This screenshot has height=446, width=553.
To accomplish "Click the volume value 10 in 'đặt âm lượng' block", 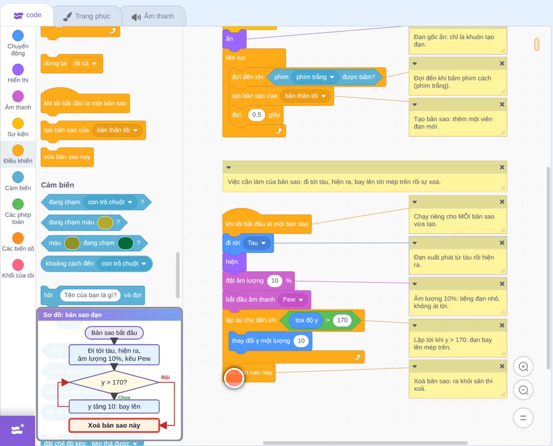I will 275,281.
